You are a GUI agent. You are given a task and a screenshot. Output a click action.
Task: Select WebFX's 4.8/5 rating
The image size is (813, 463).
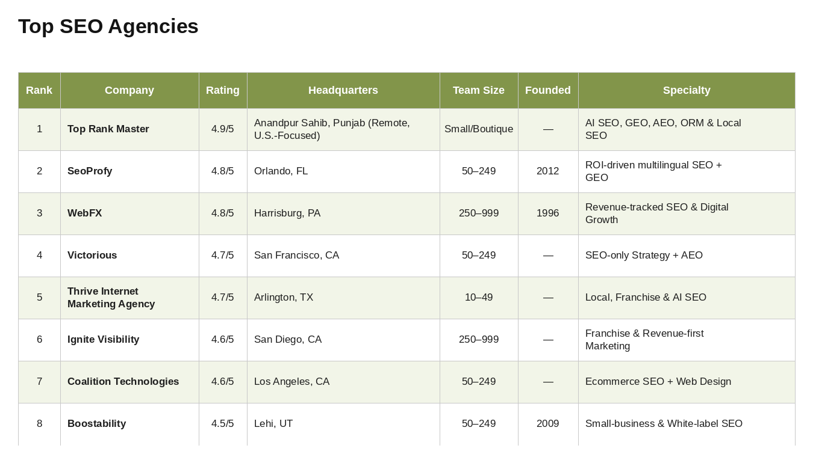[x=223, y=213]
